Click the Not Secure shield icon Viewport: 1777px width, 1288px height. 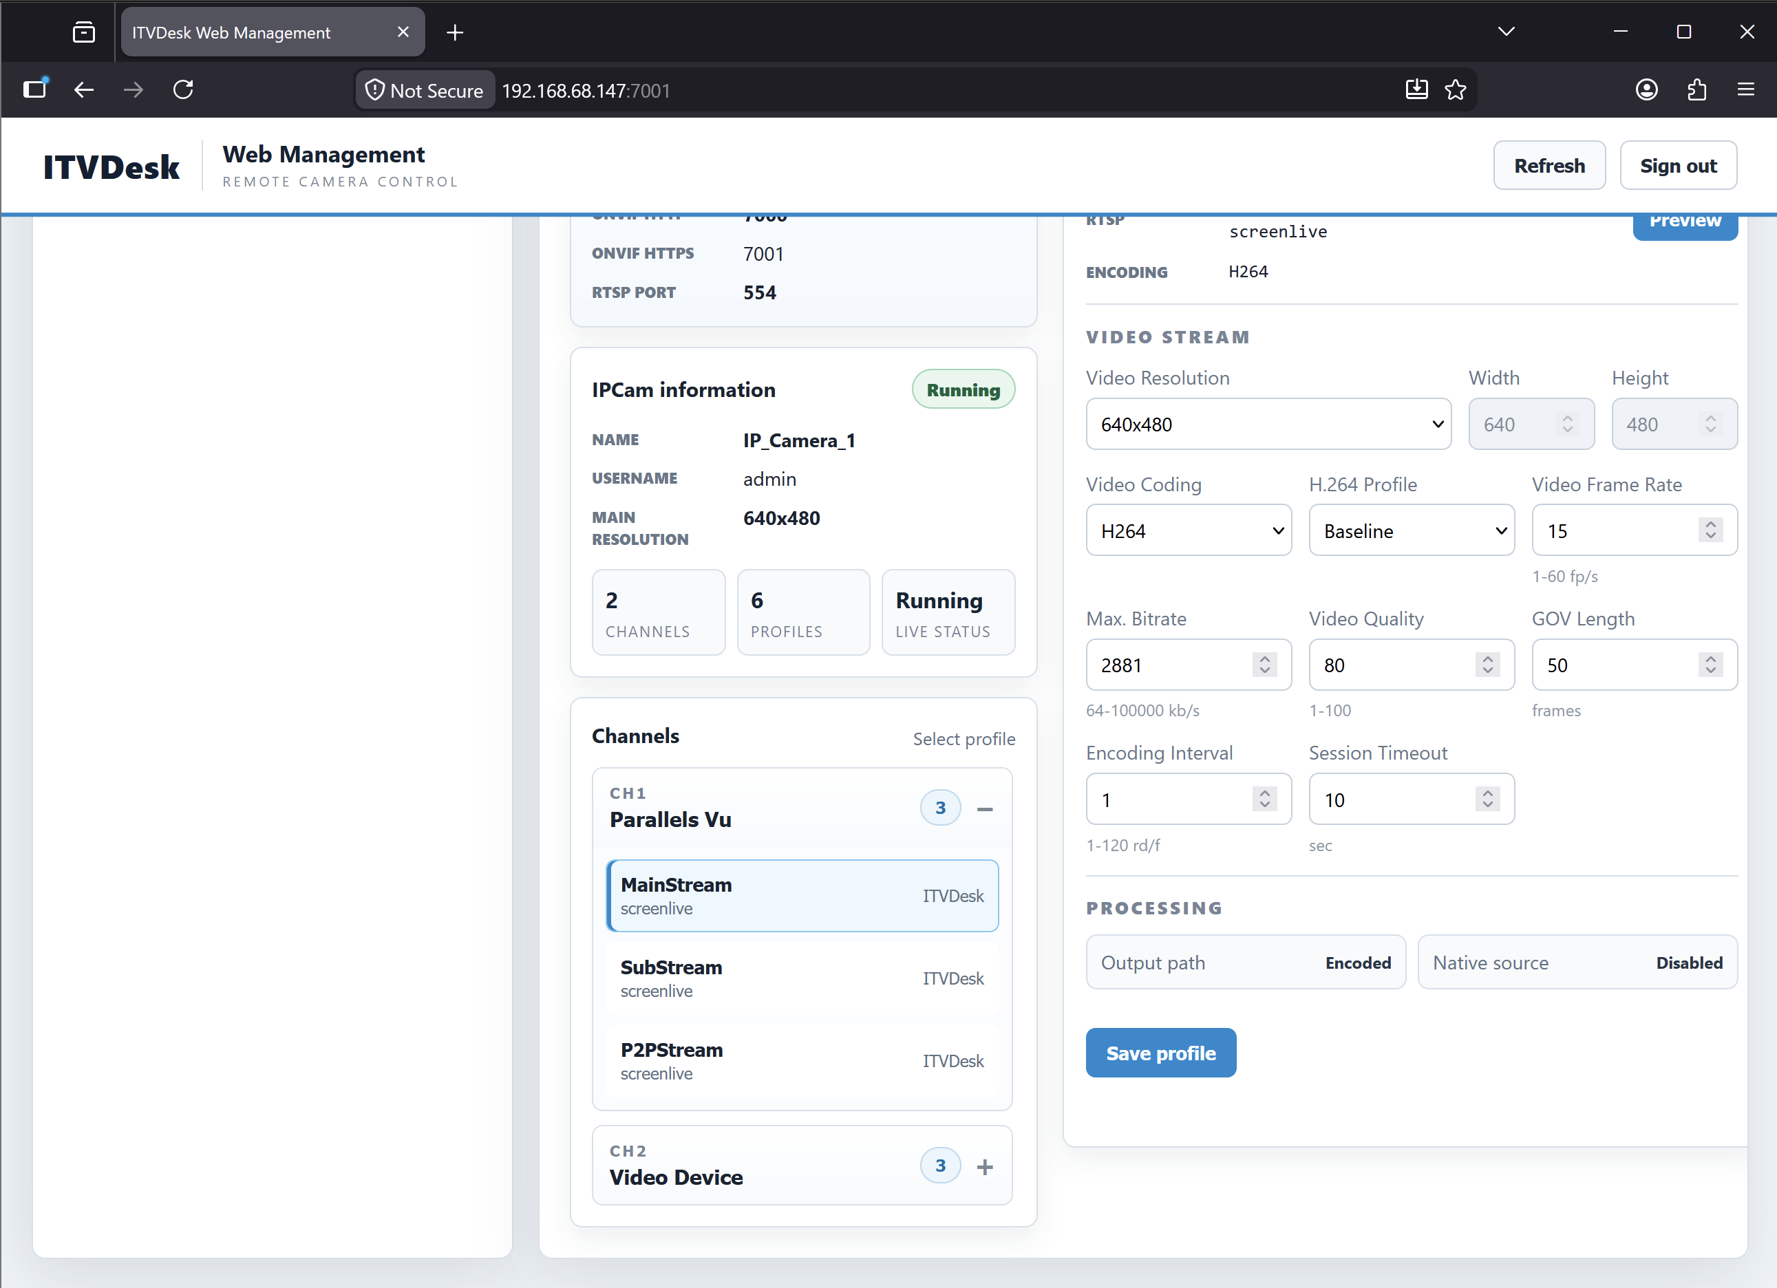[x=374, y=90]
